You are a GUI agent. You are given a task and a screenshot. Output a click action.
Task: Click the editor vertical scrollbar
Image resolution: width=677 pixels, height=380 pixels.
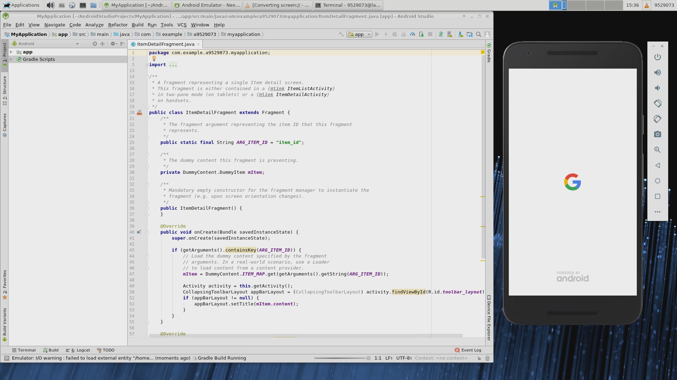[x=483, y=157]
